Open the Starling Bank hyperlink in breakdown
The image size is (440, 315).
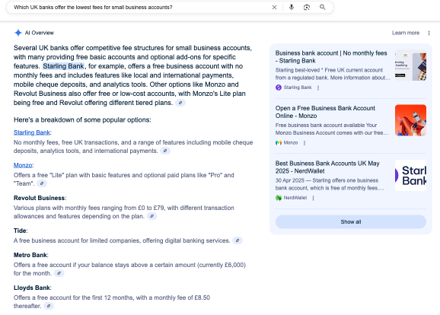[32, 132]
